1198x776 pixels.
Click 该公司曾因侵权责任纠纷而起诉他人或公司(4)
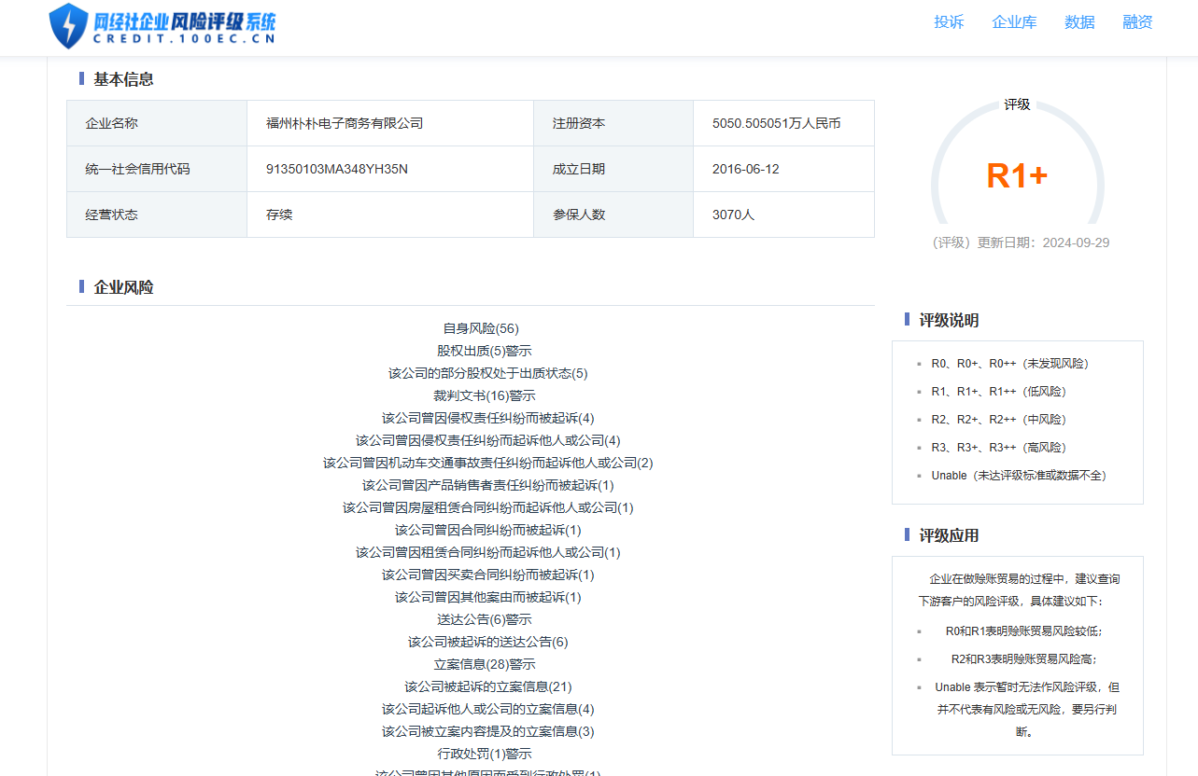coord(488,440)
